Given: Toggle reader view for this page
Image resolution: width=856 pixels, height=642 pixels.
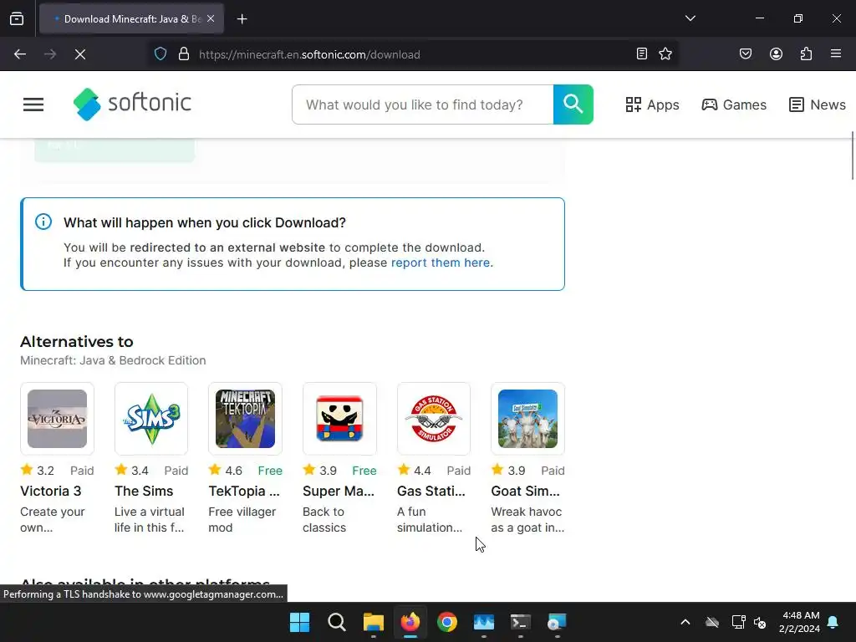Looking at the screenshot, I should pos(641,54).
